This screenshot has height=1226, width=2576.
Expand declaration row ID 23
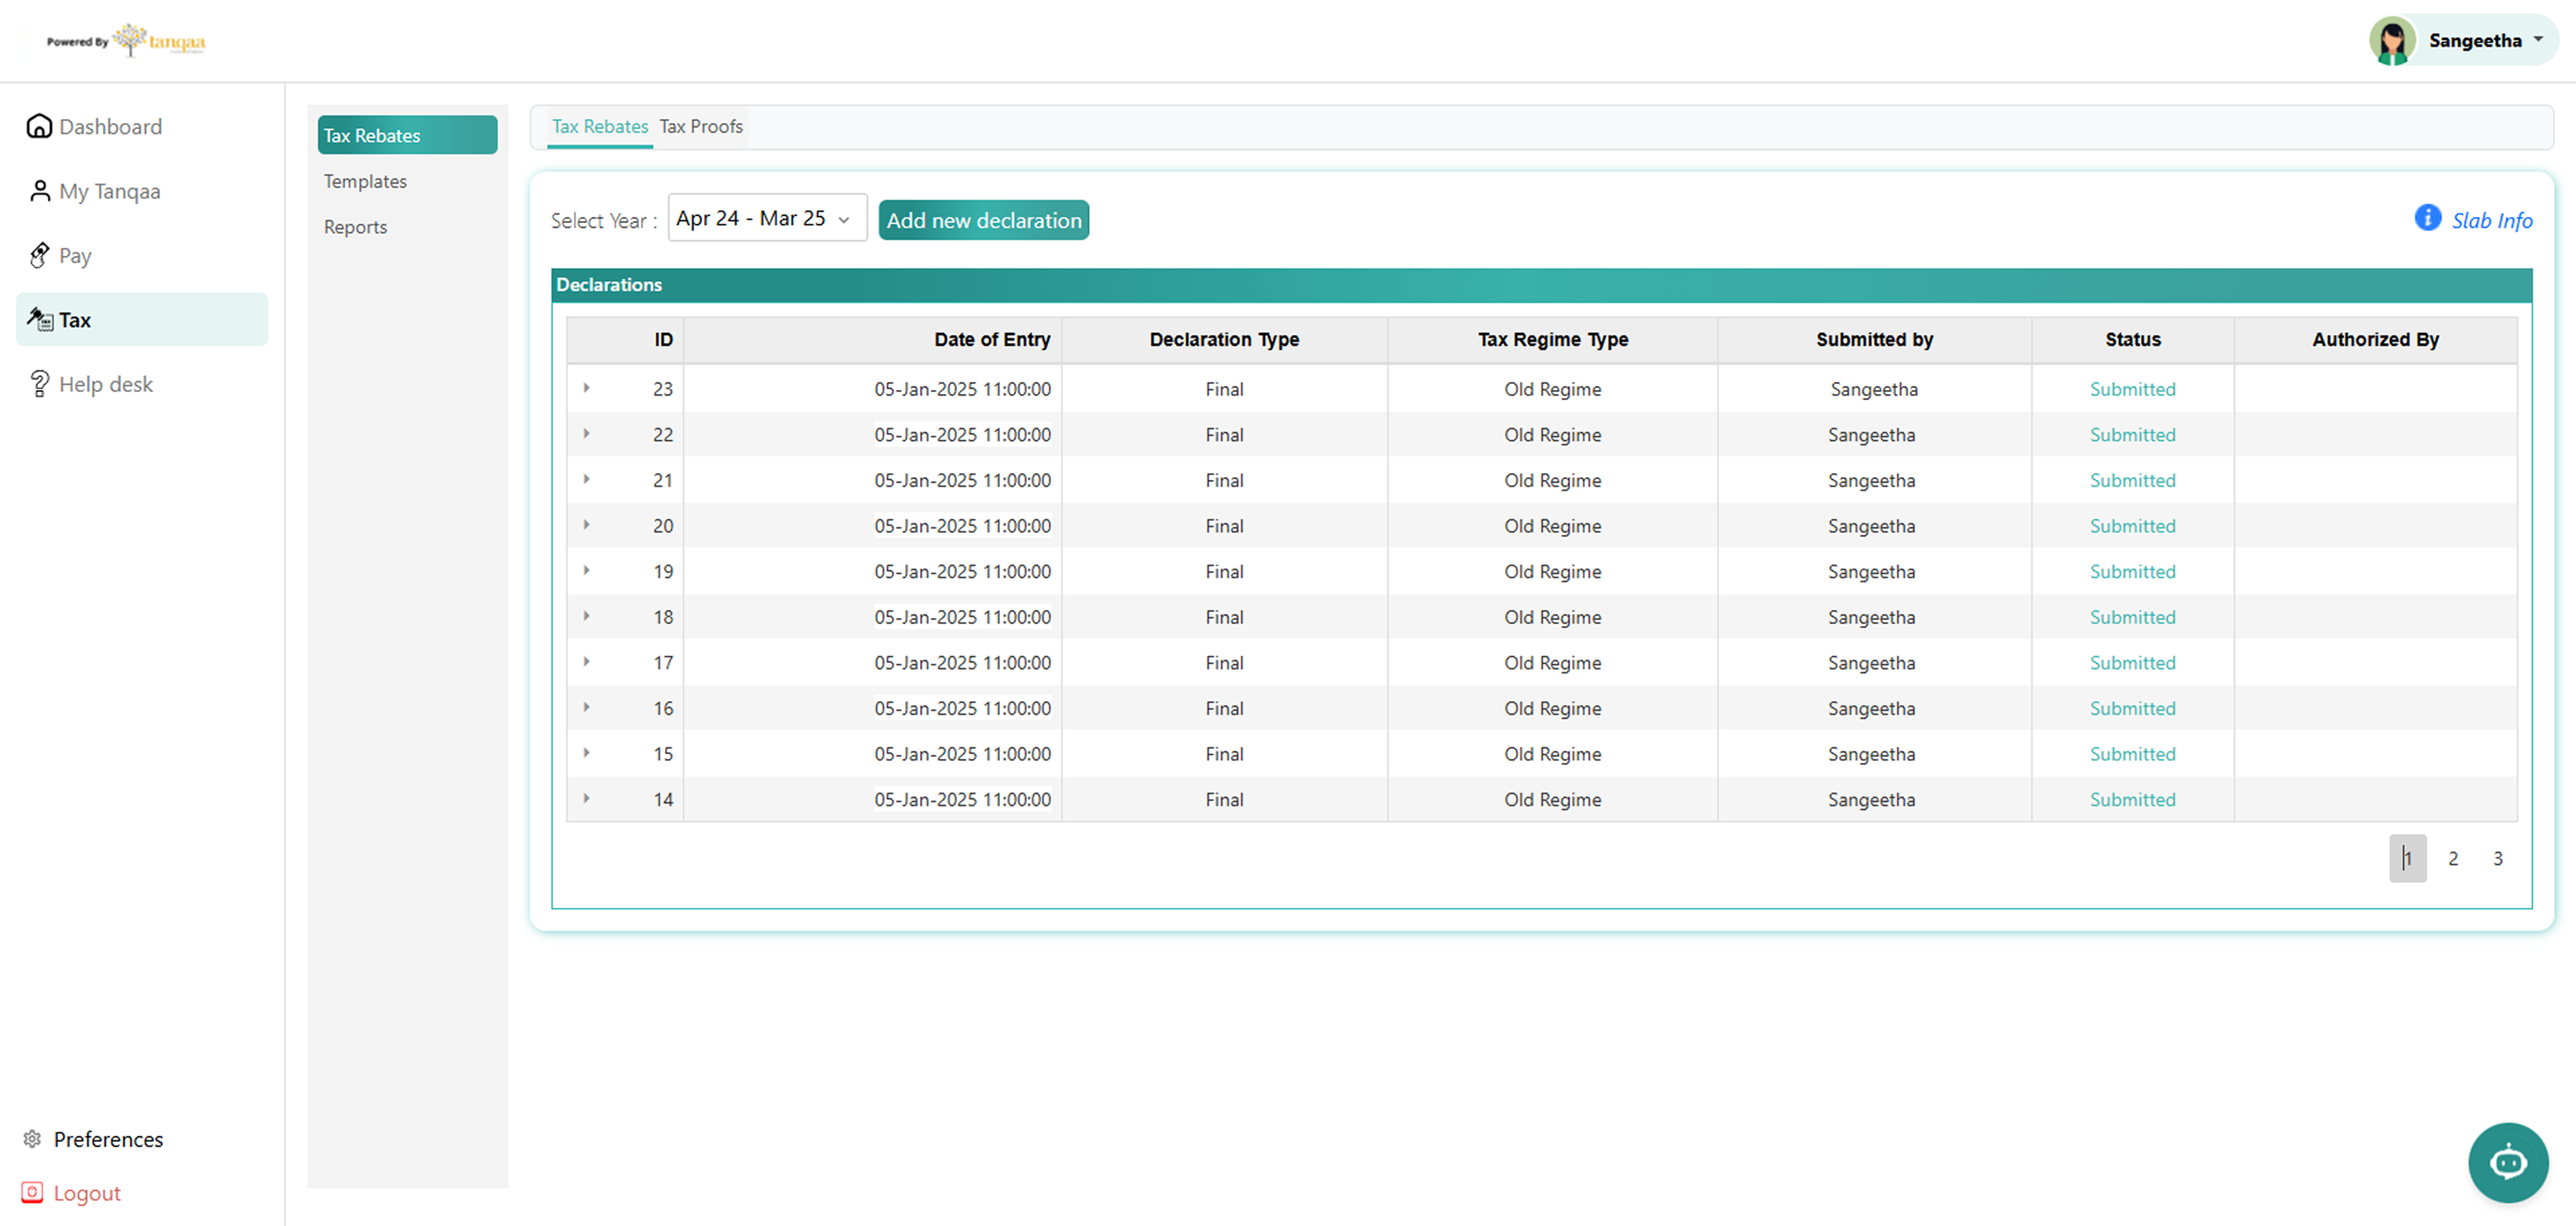tap(587, 388)
